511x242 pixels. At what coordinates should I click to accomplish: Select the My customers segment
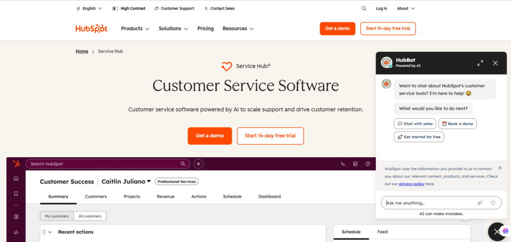point(57,216)
